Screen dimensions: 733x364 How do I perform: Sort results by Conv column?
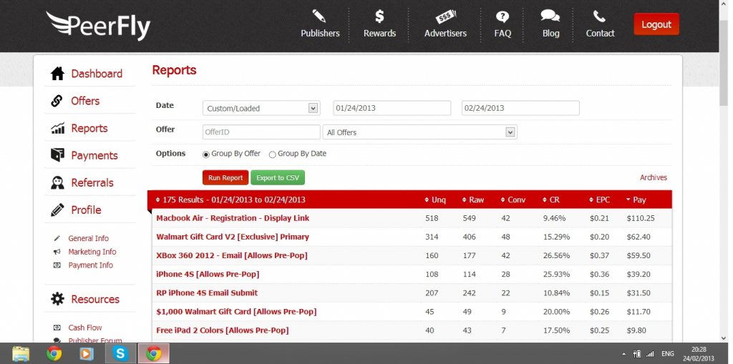pyautogui.click(x=513, y=200)
